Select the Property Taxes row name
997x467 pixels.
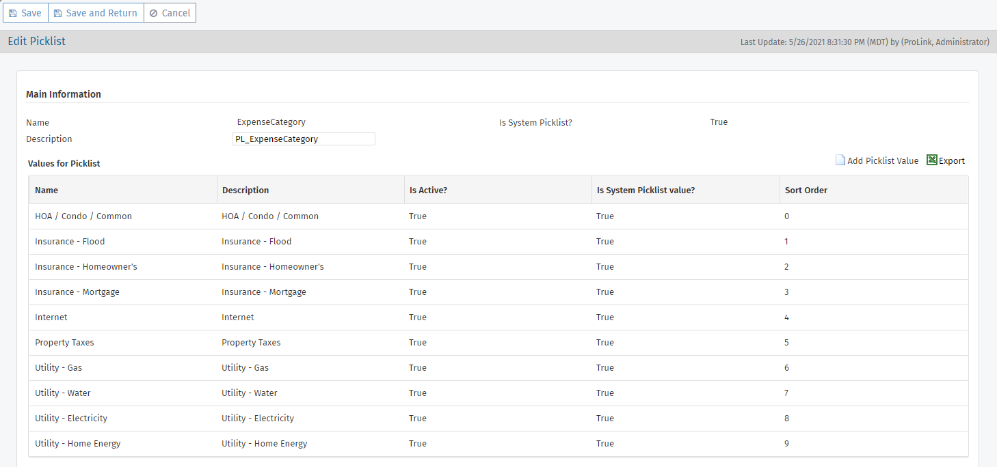coord(64,343)
